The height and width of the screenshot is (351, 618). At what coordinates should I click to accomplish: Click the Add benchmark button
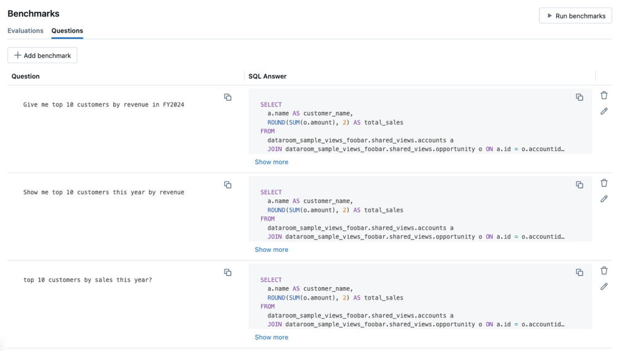pyautogui.click(x=42, y=56)
